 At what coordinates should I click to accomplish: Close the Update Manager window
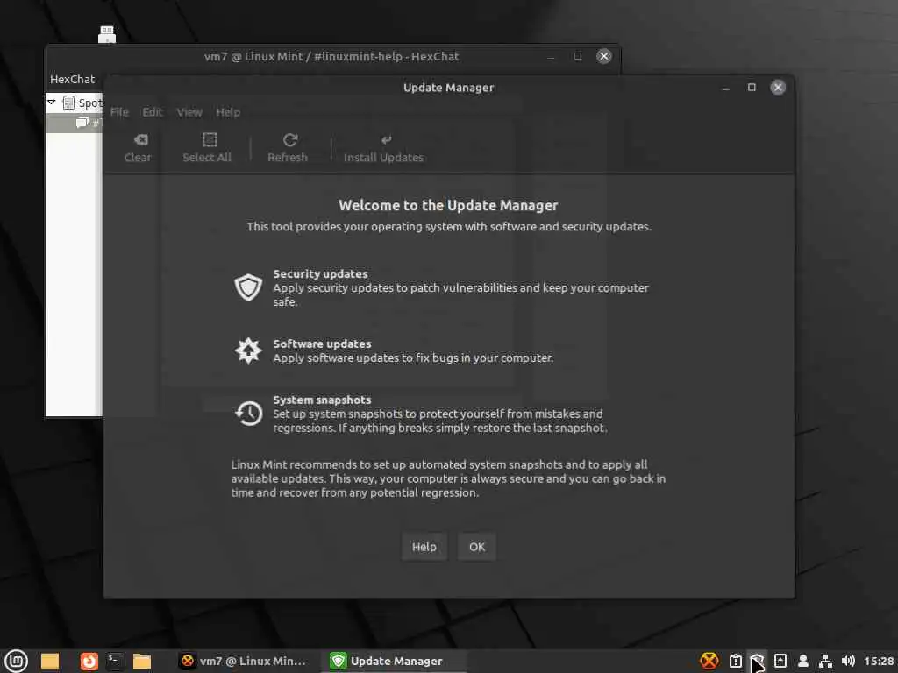pos(778,88)
